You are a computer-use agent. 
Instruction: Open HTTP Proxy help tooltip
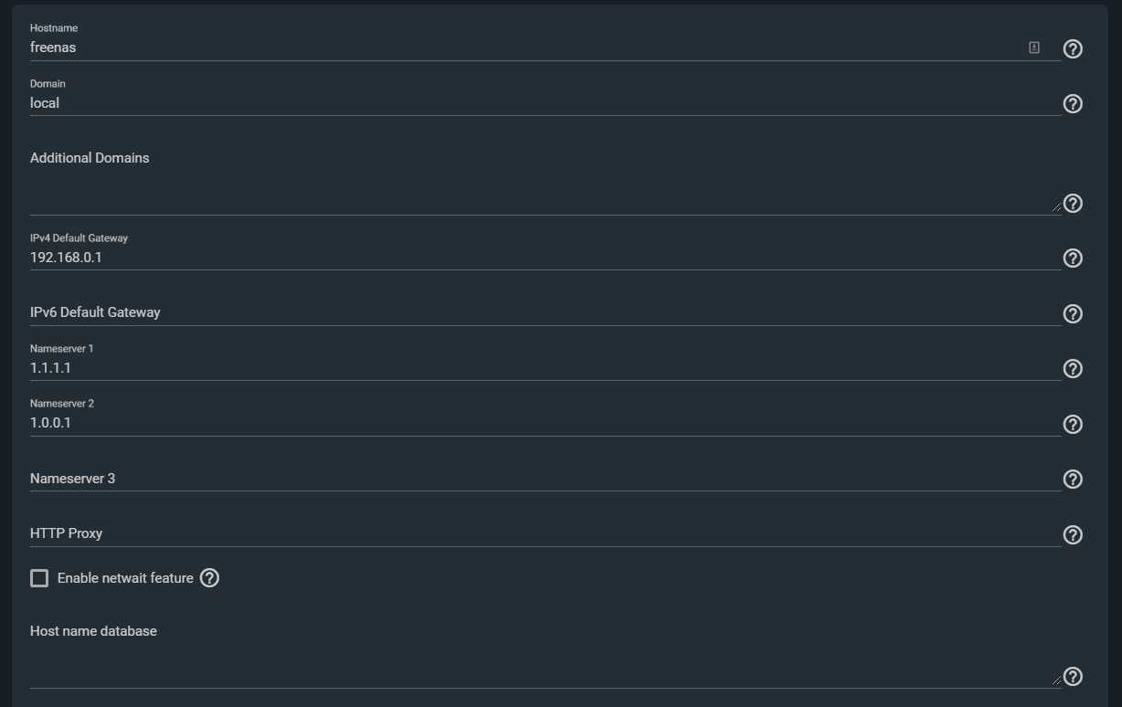[x=1073, y=534]
